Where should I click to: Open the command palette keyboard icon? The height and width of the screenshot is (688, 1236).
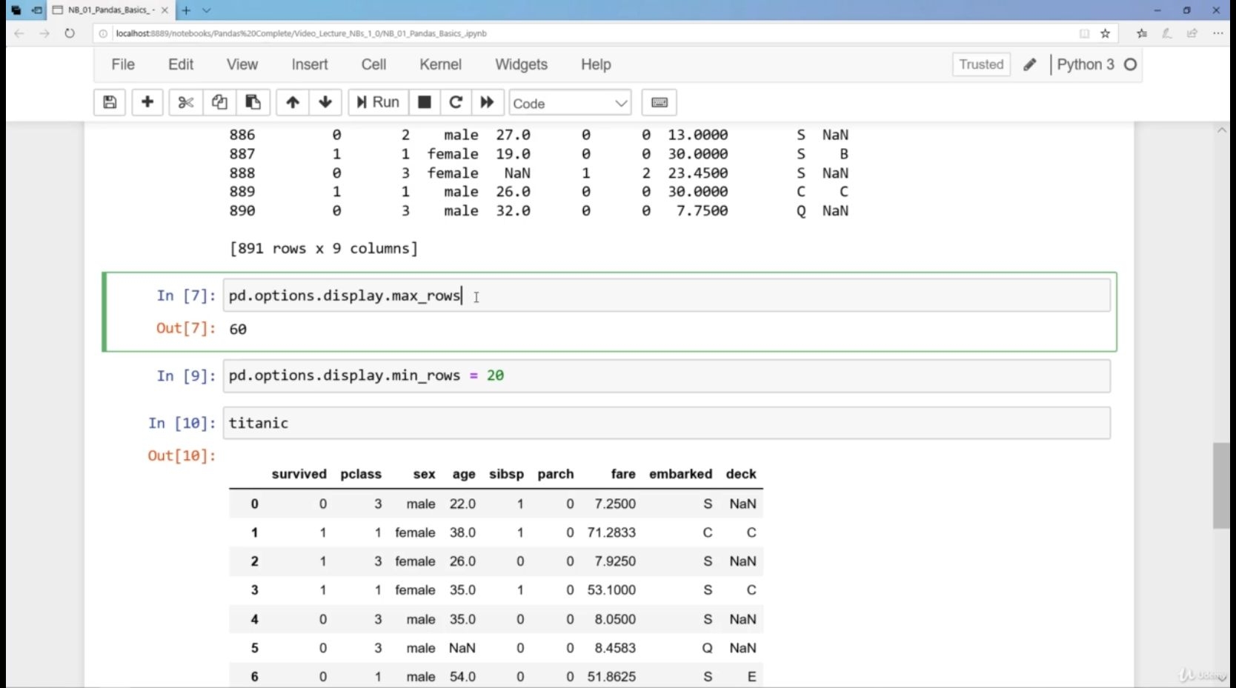tap(659, 102)
